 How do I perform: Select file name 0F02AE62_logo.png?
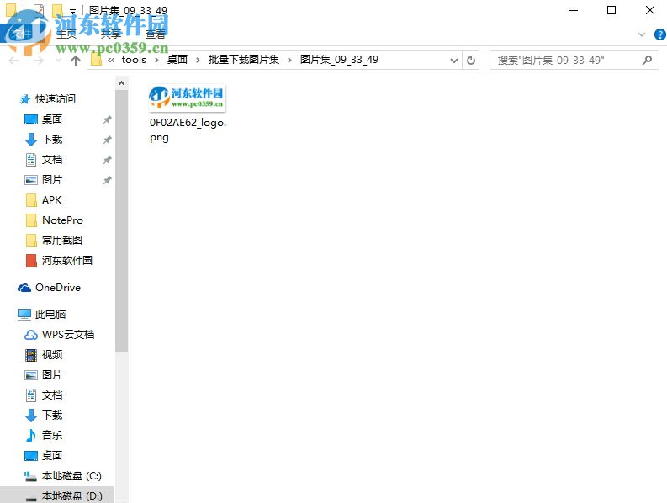188,130
